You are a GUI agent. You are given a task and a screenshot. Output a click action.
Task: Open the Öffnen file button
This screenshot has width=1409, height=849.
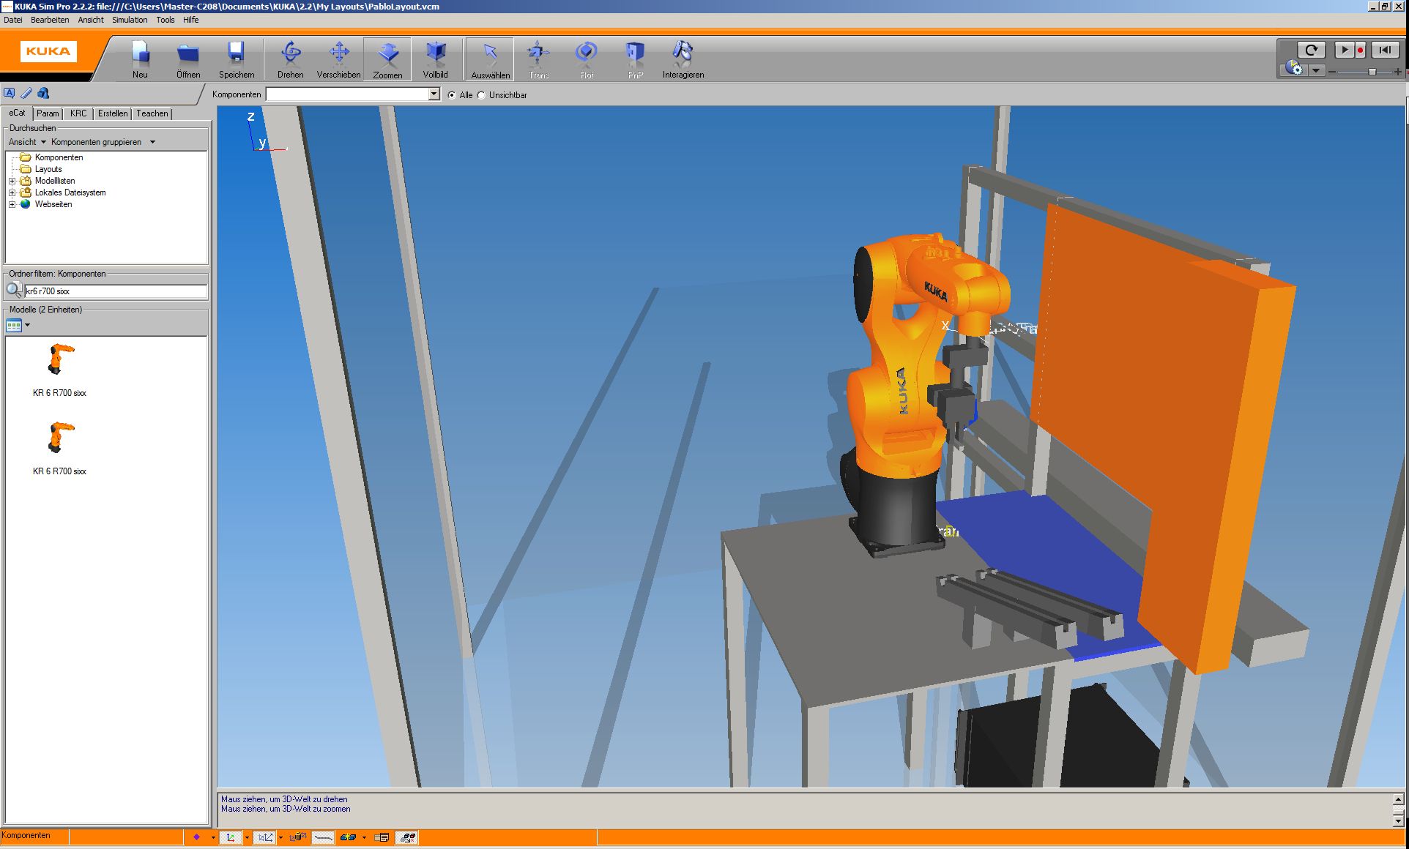[x=188, y=59]
